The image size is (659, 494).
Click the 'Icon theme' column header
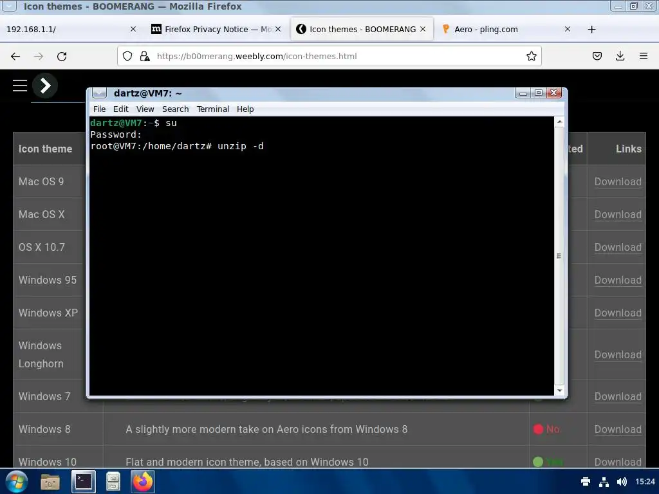(x=46, y=149)
